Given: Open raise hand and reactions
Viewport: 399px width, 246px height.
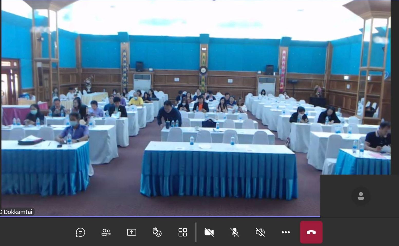Looking at the screenshot, I should [157, 232].
